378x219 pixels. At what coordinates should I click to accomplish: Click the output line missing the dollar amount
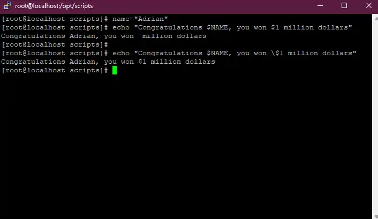coord(104,36)
